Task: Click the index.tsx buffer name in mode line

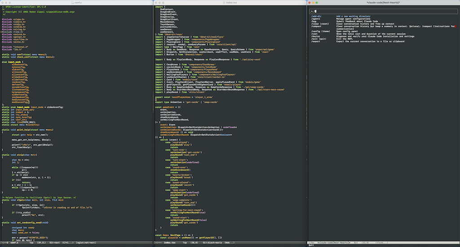Action: (169, 243)
